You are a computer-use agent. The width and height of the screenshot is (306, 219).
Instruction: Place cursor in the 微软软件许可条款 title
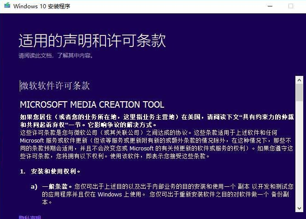(x=55, y=86)
